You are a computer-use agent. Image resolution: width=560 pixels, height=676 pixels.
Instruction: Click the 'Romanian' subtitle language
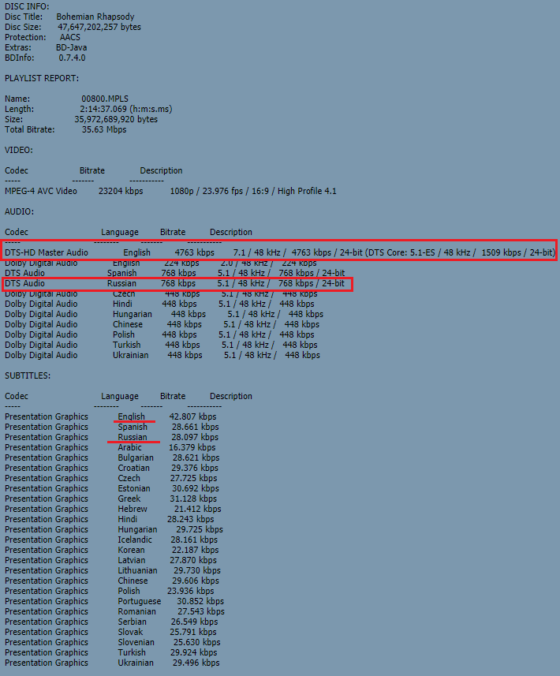point(137,612)
